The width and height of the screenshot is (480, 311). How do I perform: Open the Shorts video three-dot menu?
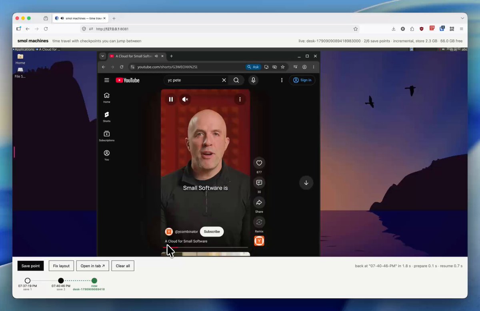pyautogui.click(x=240, y=99)
